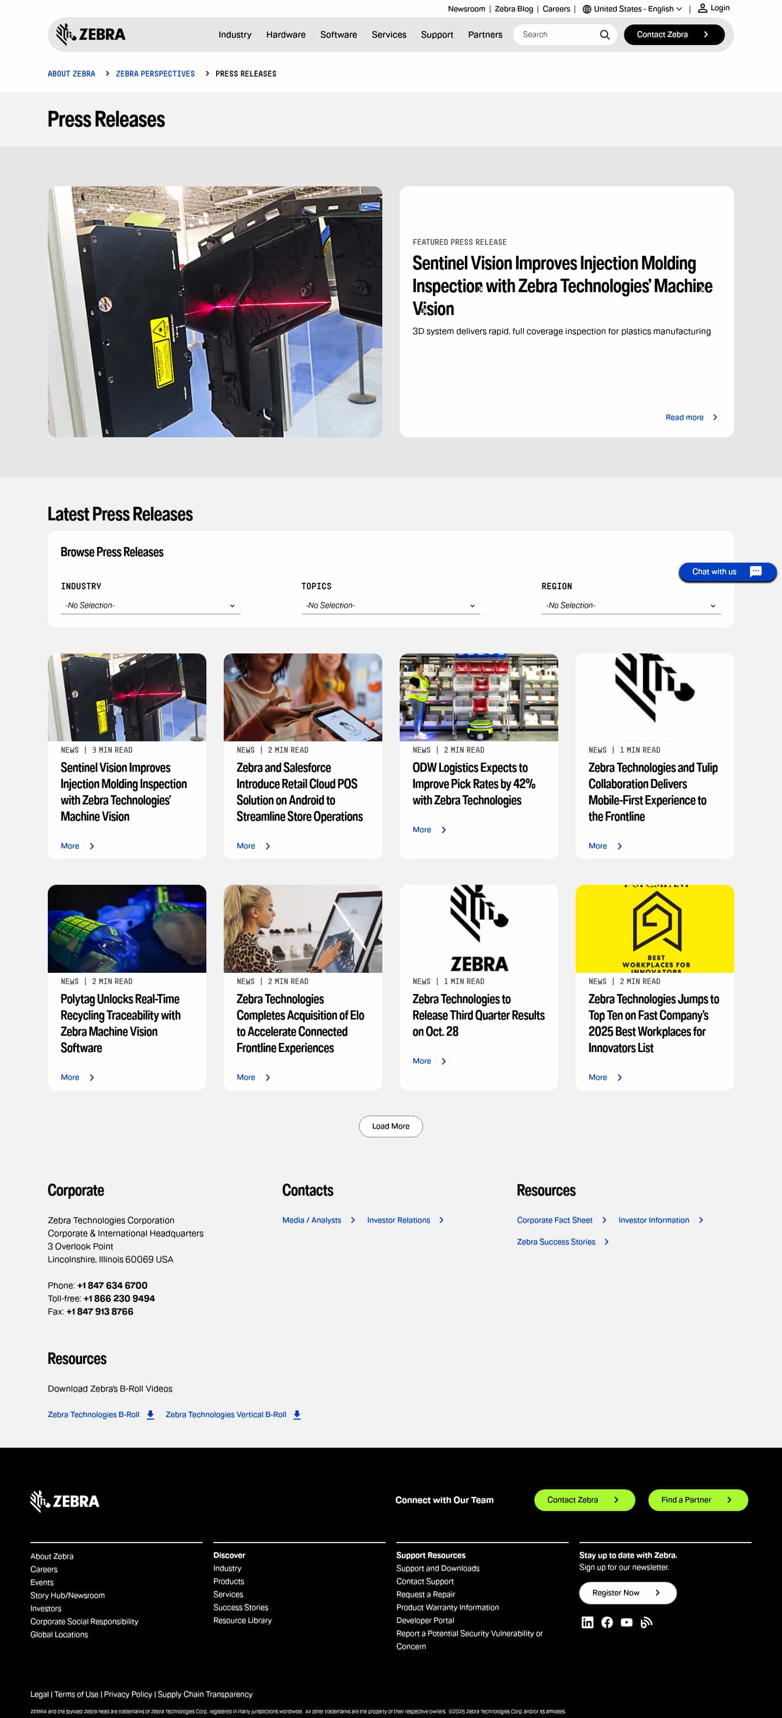This screenshot has width=782, height=1718.
Task: Click the More arrow on Third Quarter Results card
Action: pos(444,1061)
